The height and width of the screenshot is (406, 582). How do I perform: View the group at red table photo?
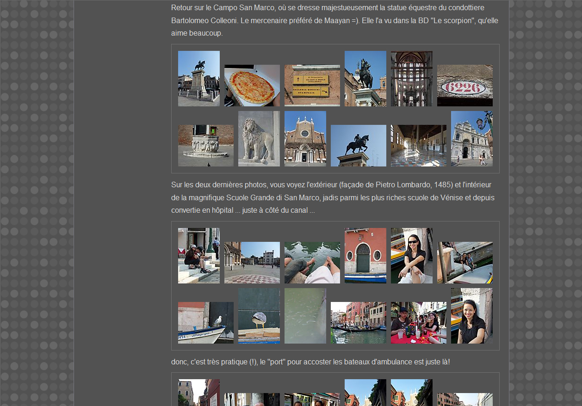pos(418,323)
